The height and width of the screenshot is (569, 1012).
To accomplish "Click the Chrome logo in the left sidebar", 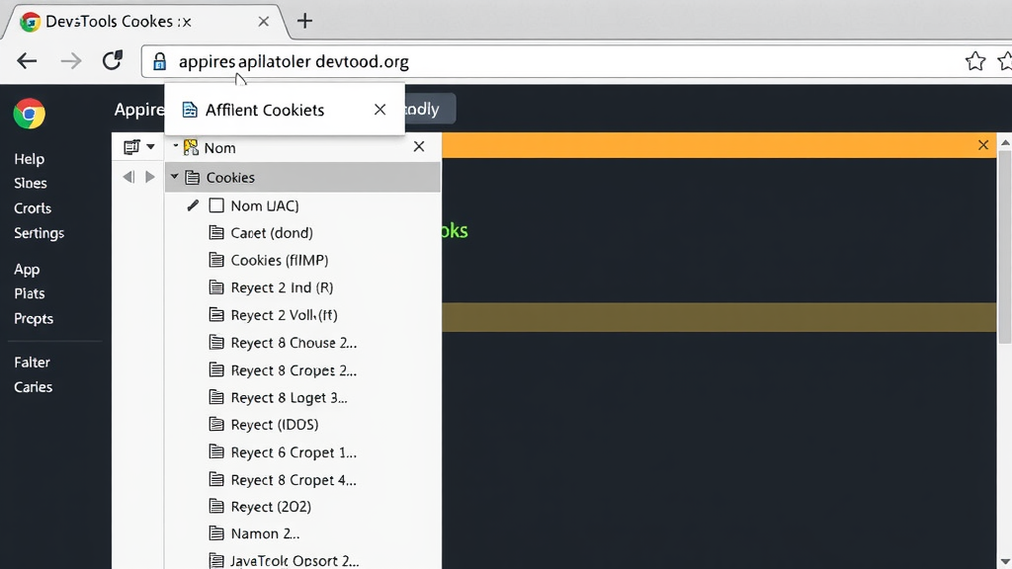I will pyautogui.click(x=30, y=114).
